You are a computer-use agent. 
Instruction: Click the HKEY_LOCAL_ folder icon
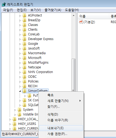[15, 119]
